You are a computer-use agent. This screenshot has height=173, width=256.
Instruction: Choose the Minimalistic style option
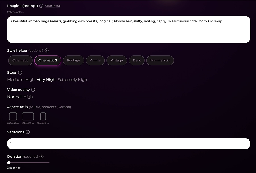point(160,60)
